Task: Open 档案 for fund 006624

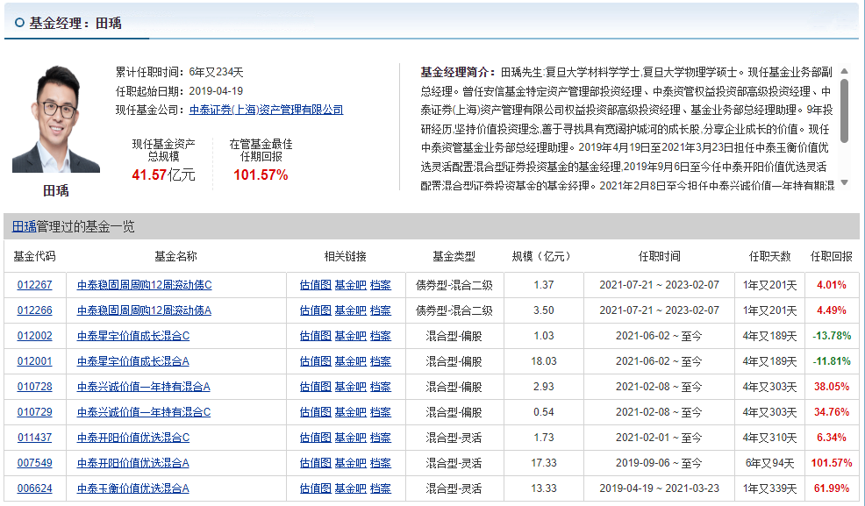Action: [x=380, y=488]
